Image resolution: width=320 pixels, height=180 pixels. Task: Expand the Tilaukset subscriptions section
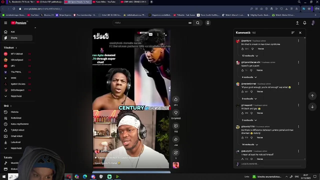pos(10,48)
